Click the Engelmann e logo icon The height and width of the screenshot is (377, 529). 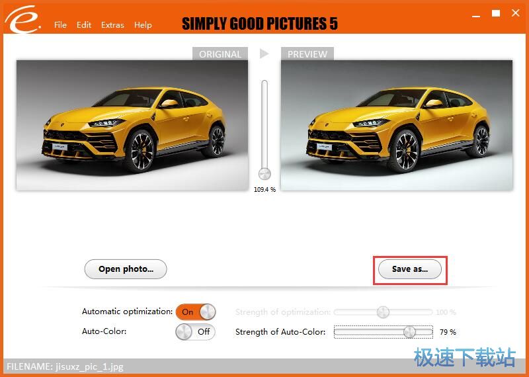(x=23, y=19)
